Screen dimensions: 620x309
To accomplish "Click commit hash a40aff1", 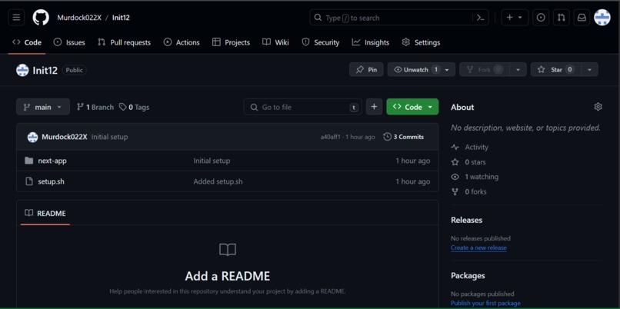I will click(x=330, y=137).
